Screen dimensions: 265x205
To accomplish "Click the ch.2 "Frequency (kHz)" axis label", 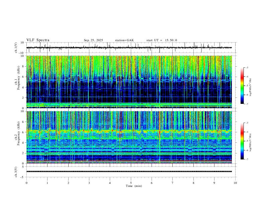I will tap(19, 133).
